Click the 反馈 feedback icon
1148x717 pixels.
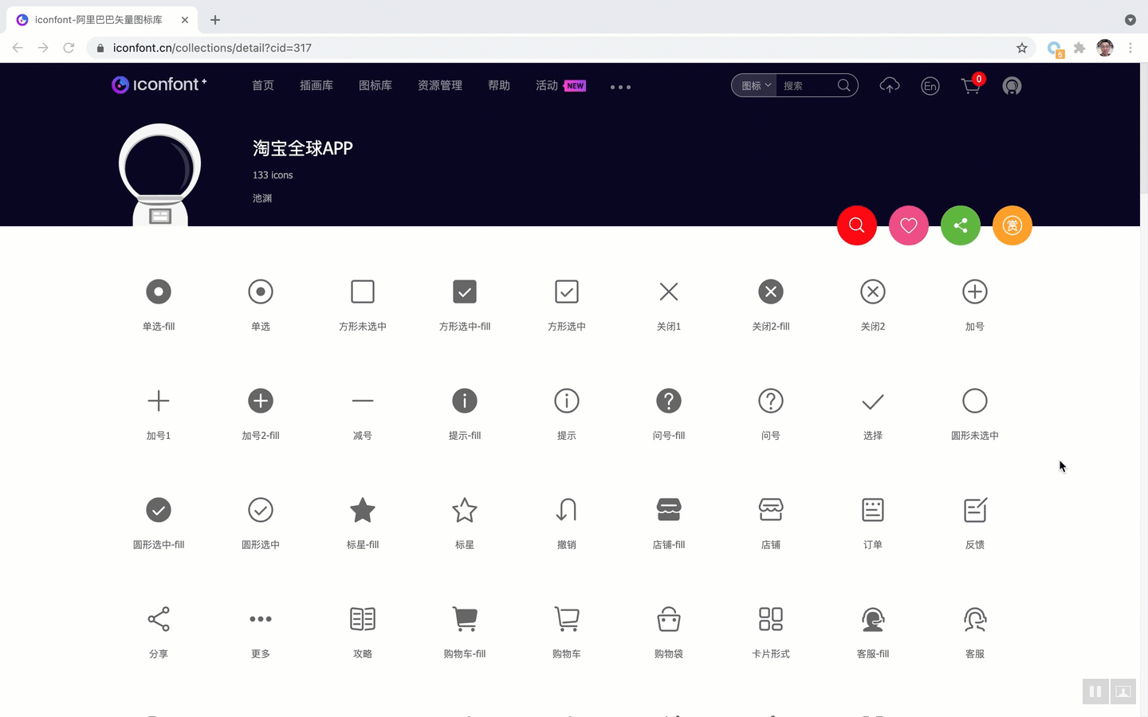975,510
